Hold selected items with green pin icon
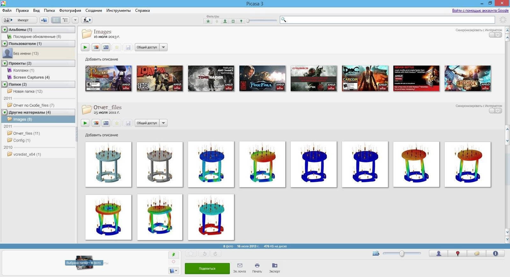 tap(173, 255)
